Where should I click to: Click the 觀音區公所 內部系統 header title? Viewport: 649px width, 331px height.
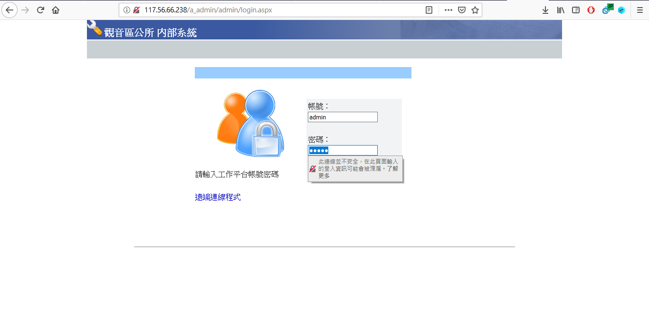(150, 32)
